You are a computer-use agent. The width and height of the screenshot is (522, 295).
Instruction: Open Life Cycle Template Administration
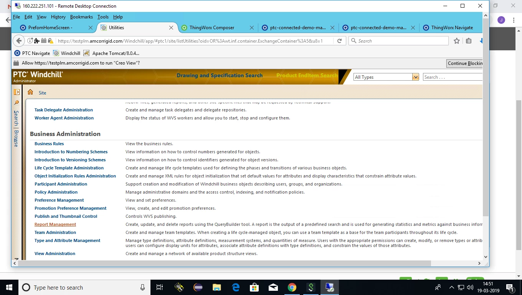pyautogui.click(x=69, y=168)
